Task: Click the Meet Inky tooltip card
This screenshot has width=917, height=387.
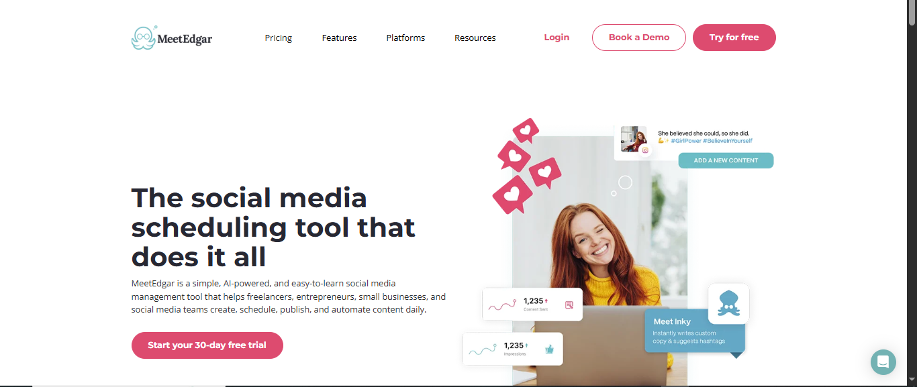Action: point(695,331)
